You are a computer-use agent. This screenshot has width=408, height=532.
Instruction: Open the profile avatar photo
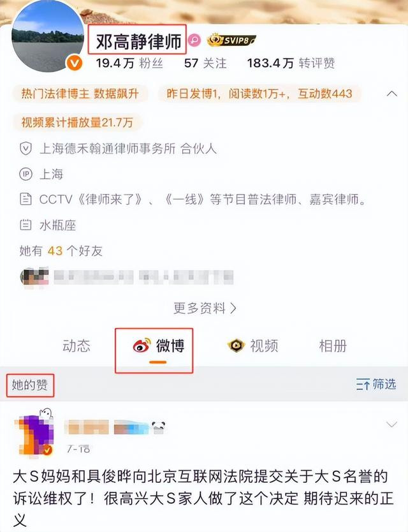[47, 36]
